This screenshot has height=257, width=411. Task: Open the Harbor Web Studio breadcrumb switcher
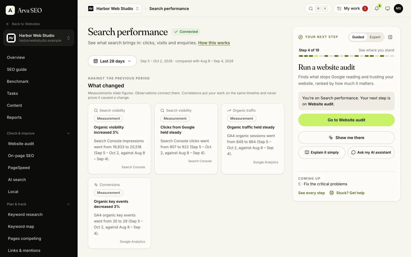coord(114,9)
